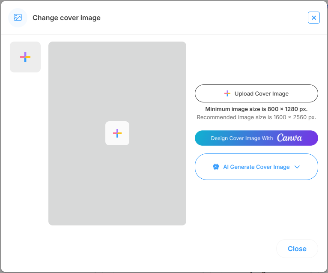The height and width of the screenshot is (273, 328).
Task: Click the Canva logo
Action: [289, 138]
